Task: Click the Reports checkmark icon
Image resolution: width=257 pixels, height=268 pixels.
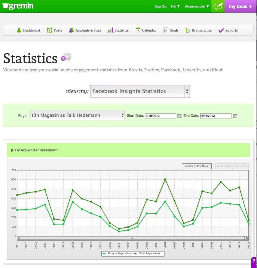Action: pos(221,30)
